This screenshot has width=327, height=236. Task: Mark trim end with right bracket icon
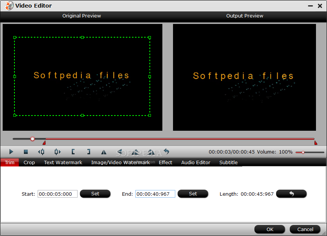coord(89,152)
